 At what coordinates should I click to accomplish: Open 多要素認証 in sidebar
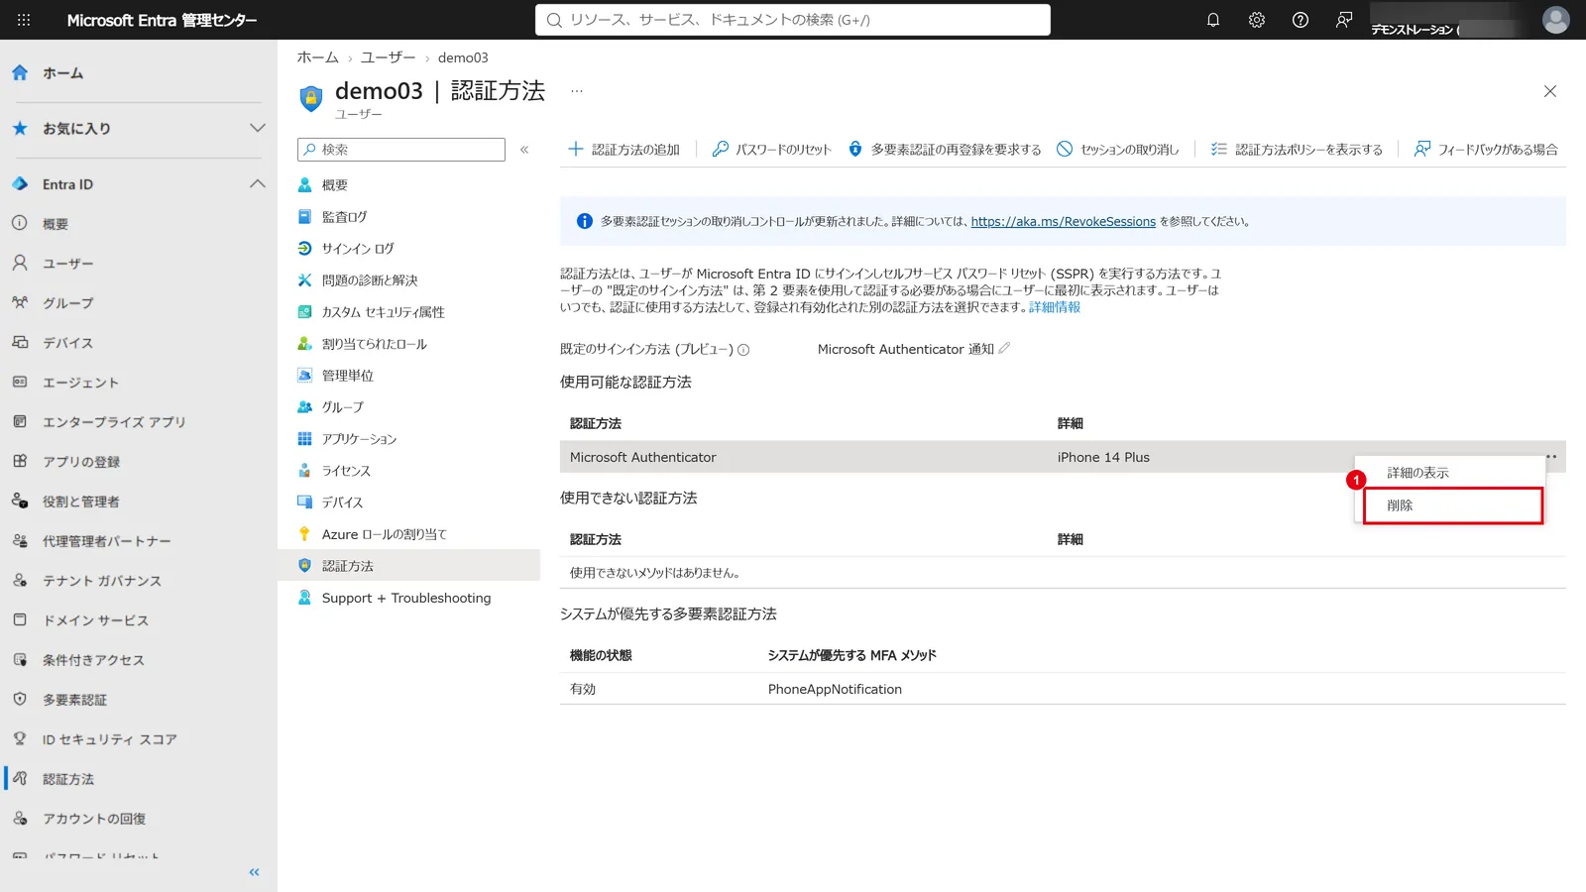point(74,700)
